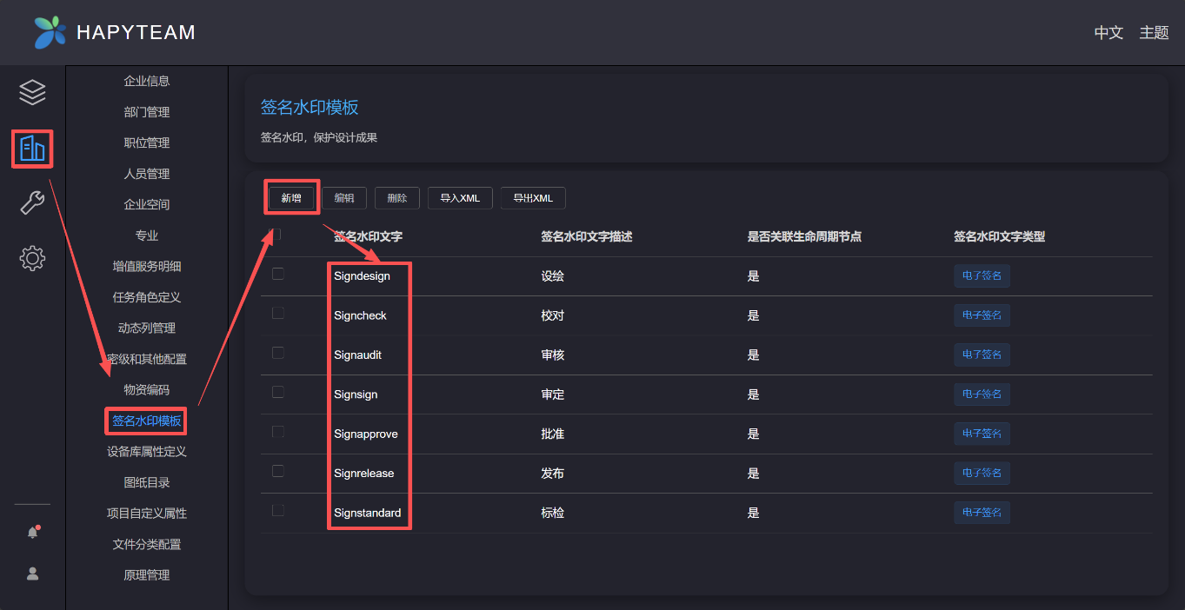Open the enterprise building sidebar icon
This screenshot has width=1185, height=610.
(x=32, y=149)
